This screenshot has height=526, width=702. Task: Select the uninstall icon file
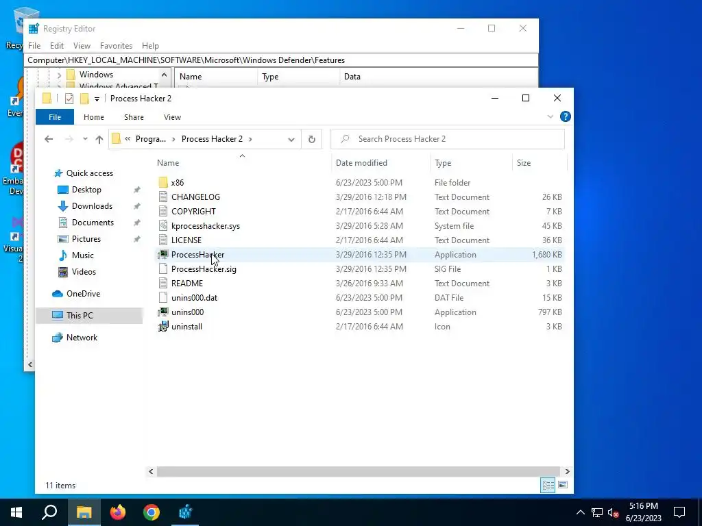[163, 327]
